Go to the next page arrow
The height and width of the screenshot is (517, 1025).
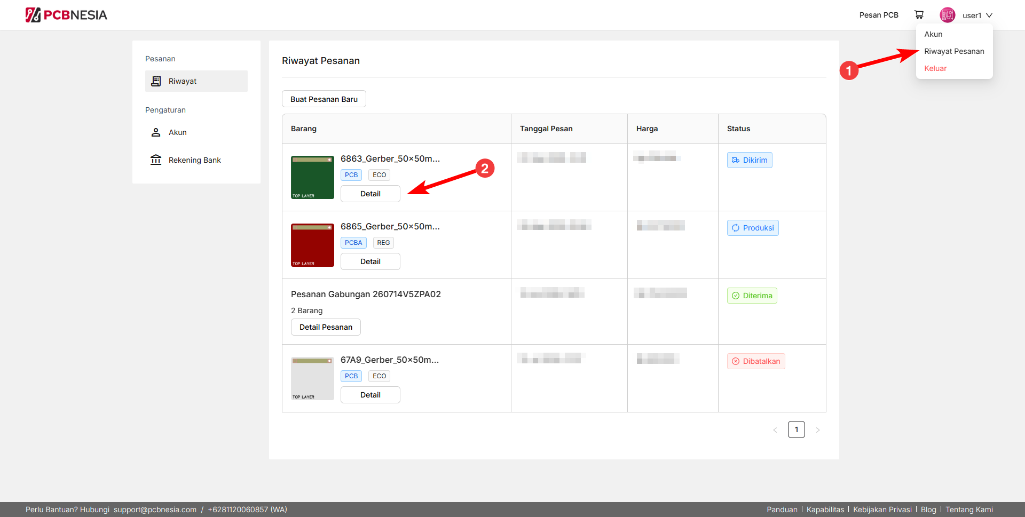(818, 430)
